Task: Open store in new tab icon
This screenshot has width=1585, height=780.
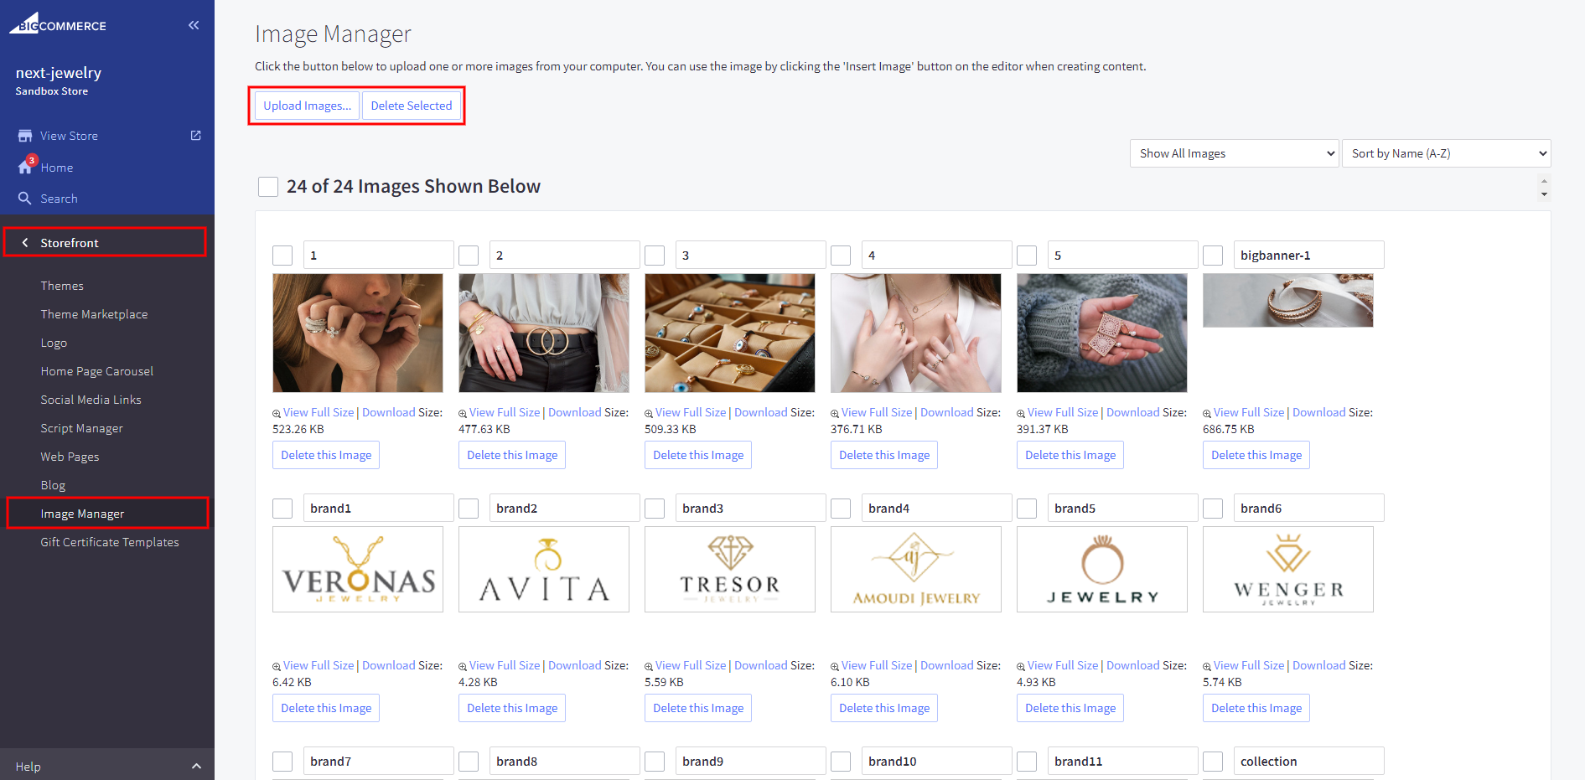Action: (195, 136)
